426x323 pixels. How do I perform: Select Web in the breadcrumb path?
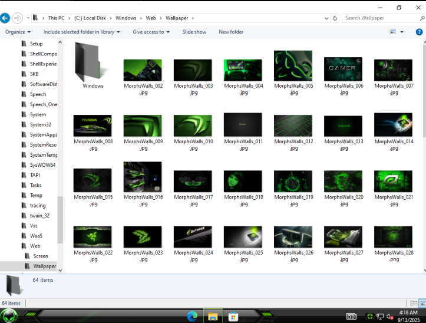click(x=151, y=18)
